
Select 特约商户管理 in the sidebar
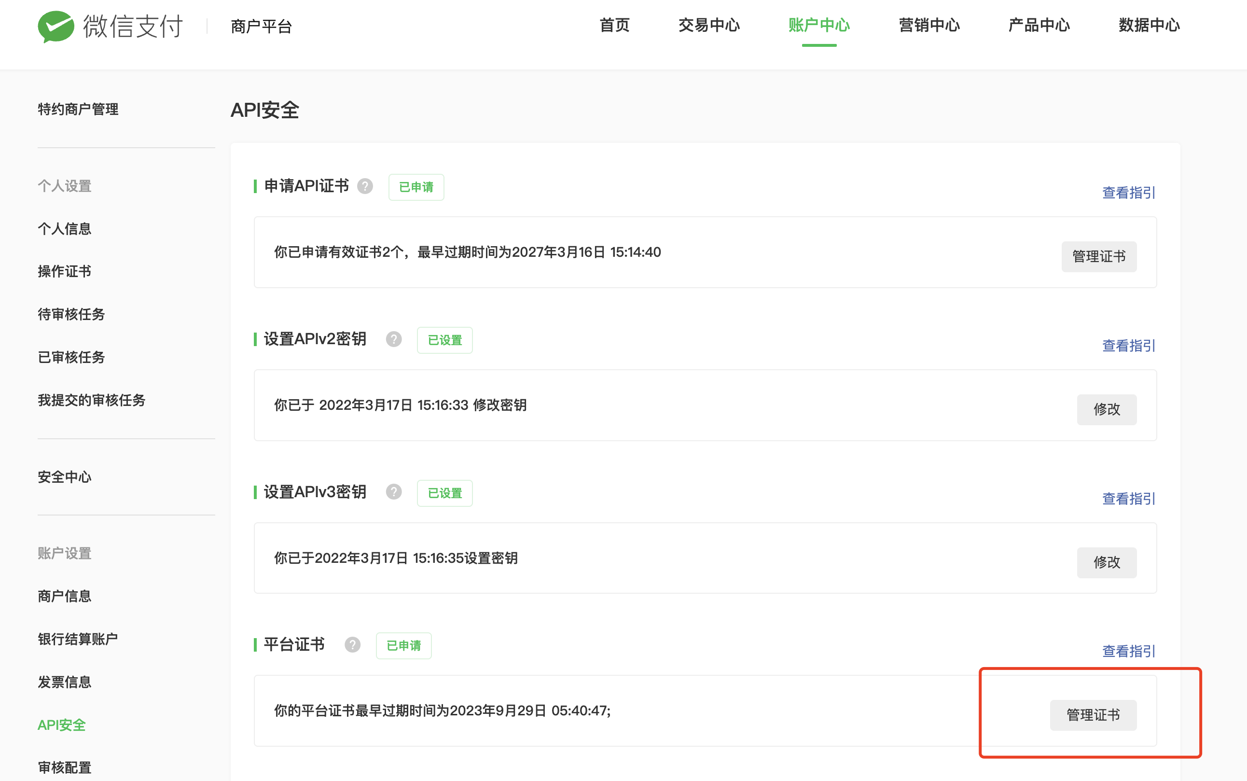coord(78,109)
